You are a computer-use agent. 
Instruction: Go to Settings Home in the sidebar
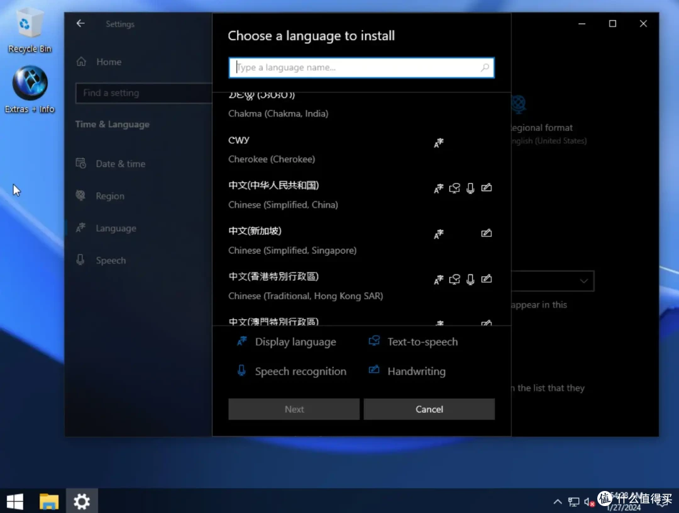point(108,62)
